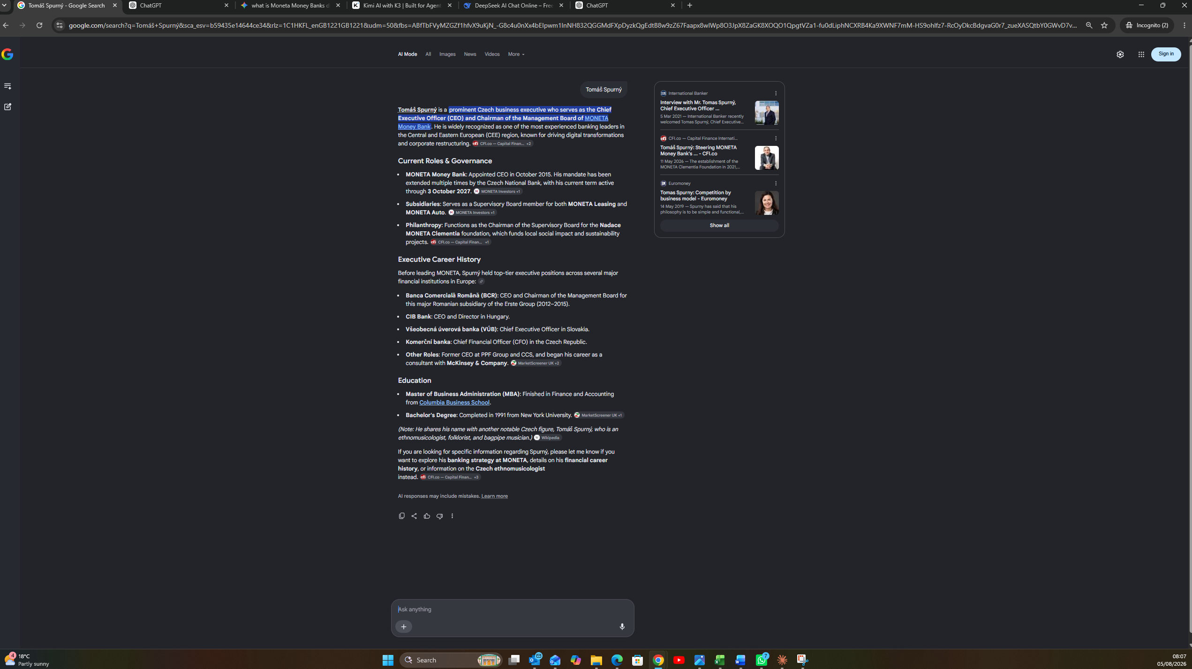The image size is (1192, 669).
Task: Open options for CFI.co source card
Action: (x=776, y=138)
